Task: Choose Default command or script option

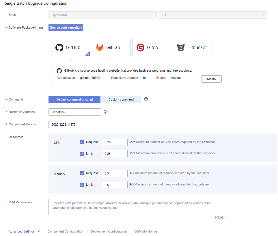Action: click(x=74, y=100)
